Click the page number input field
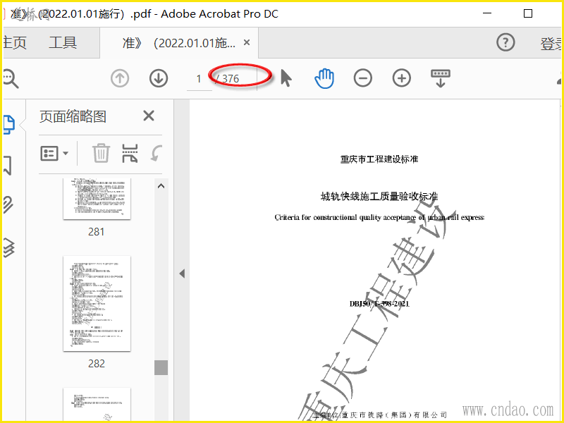564x423 pixels. (x=199, y=78)
